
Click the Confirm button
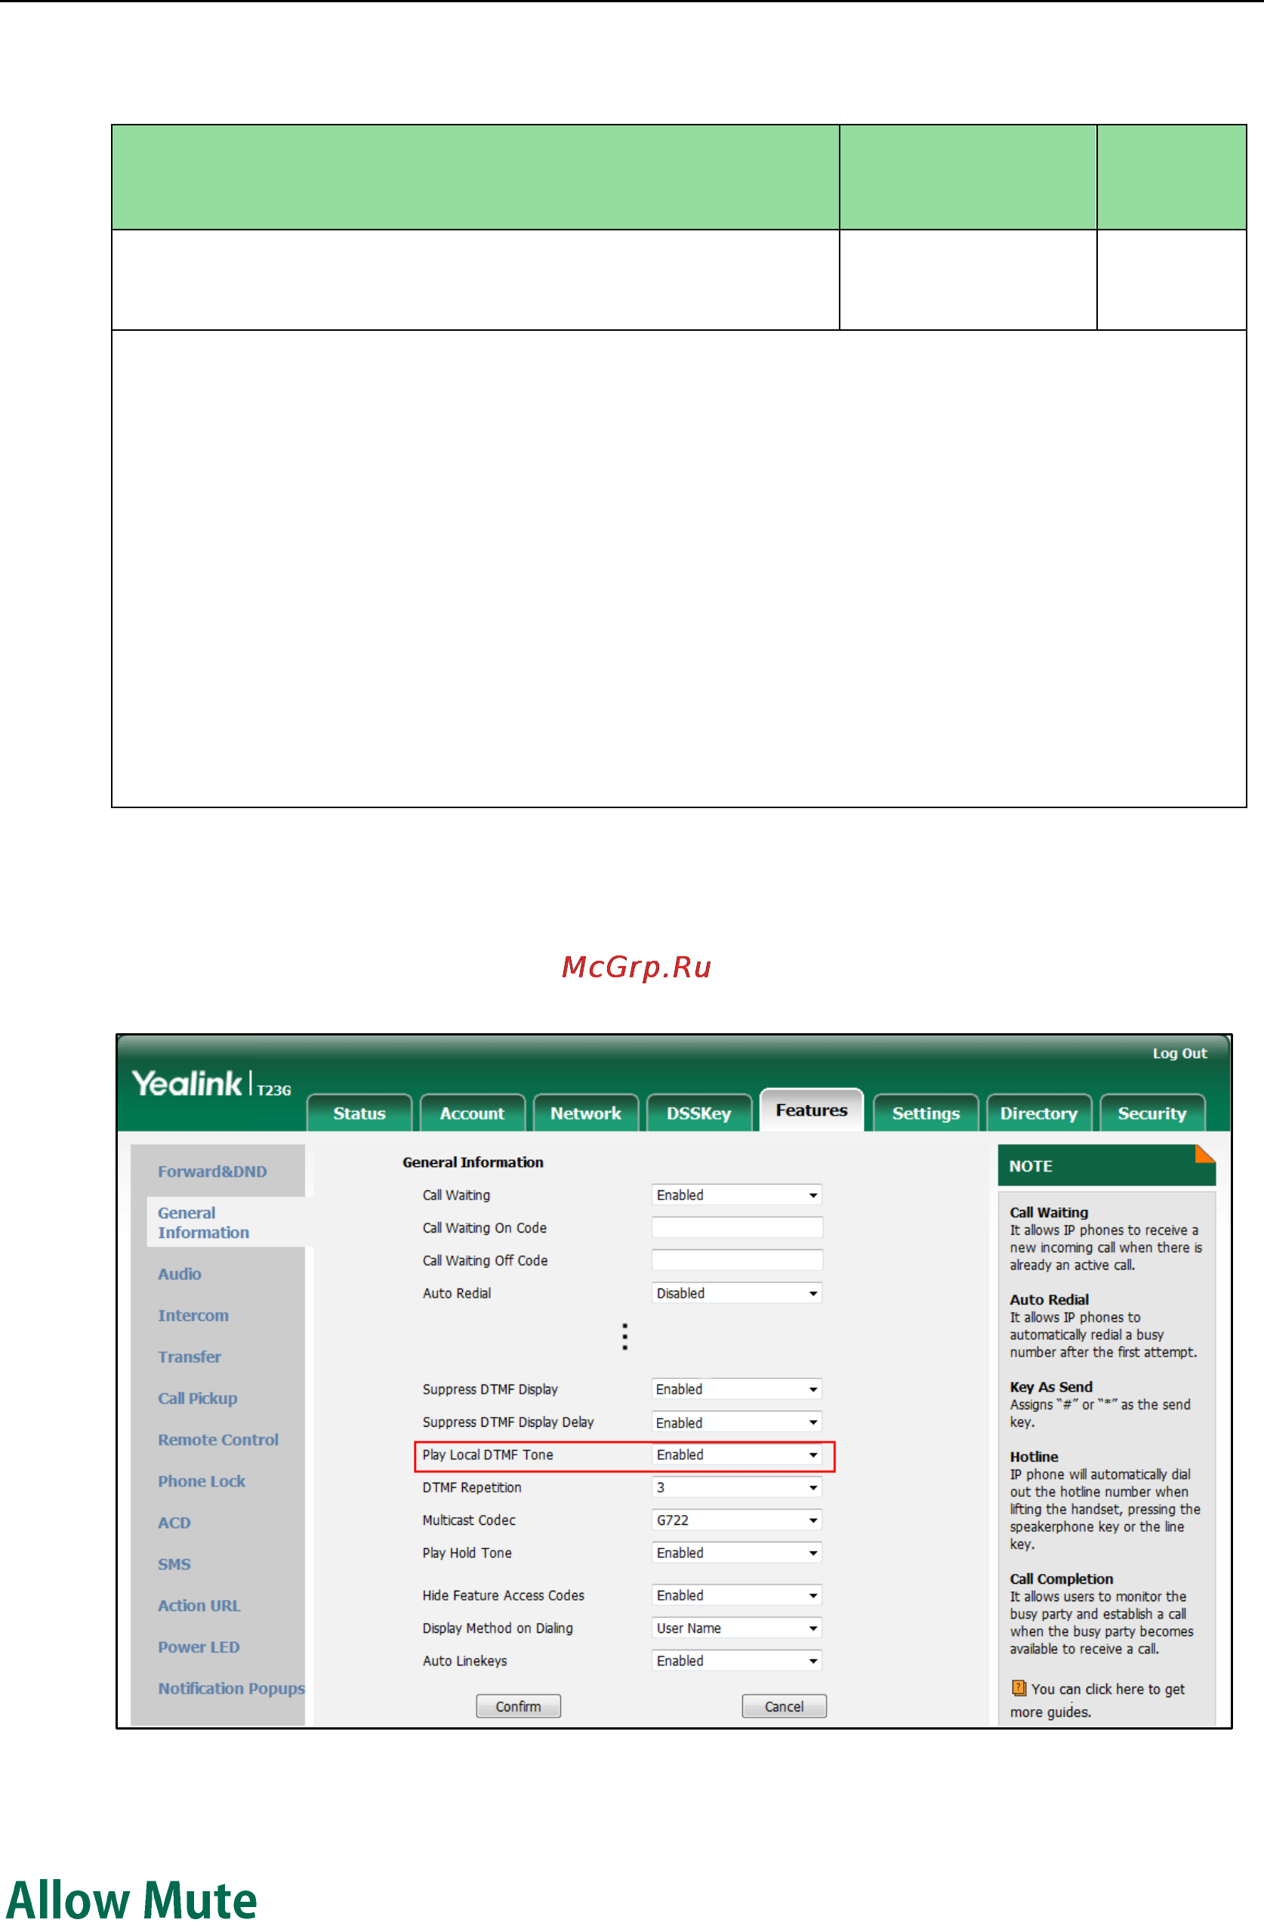tap(518, 1706)
